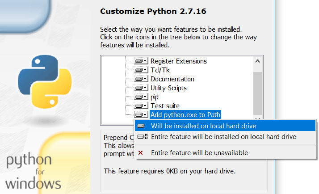Select the Tcl/Tk tree row
Screen dimensions: 319x194
coord(160,70)
